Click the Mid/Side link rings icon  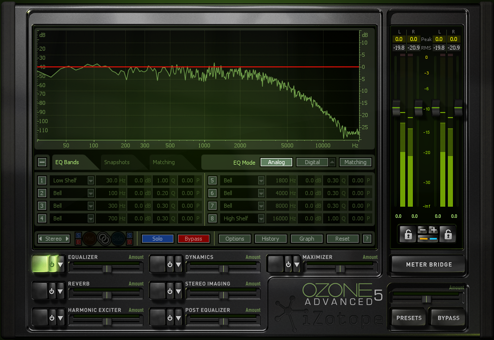[103, 239]
